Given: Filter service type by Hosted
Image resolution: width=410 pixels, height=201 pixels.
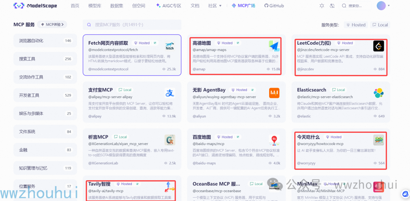Looking at the screenshot, I should pos(356,25).
